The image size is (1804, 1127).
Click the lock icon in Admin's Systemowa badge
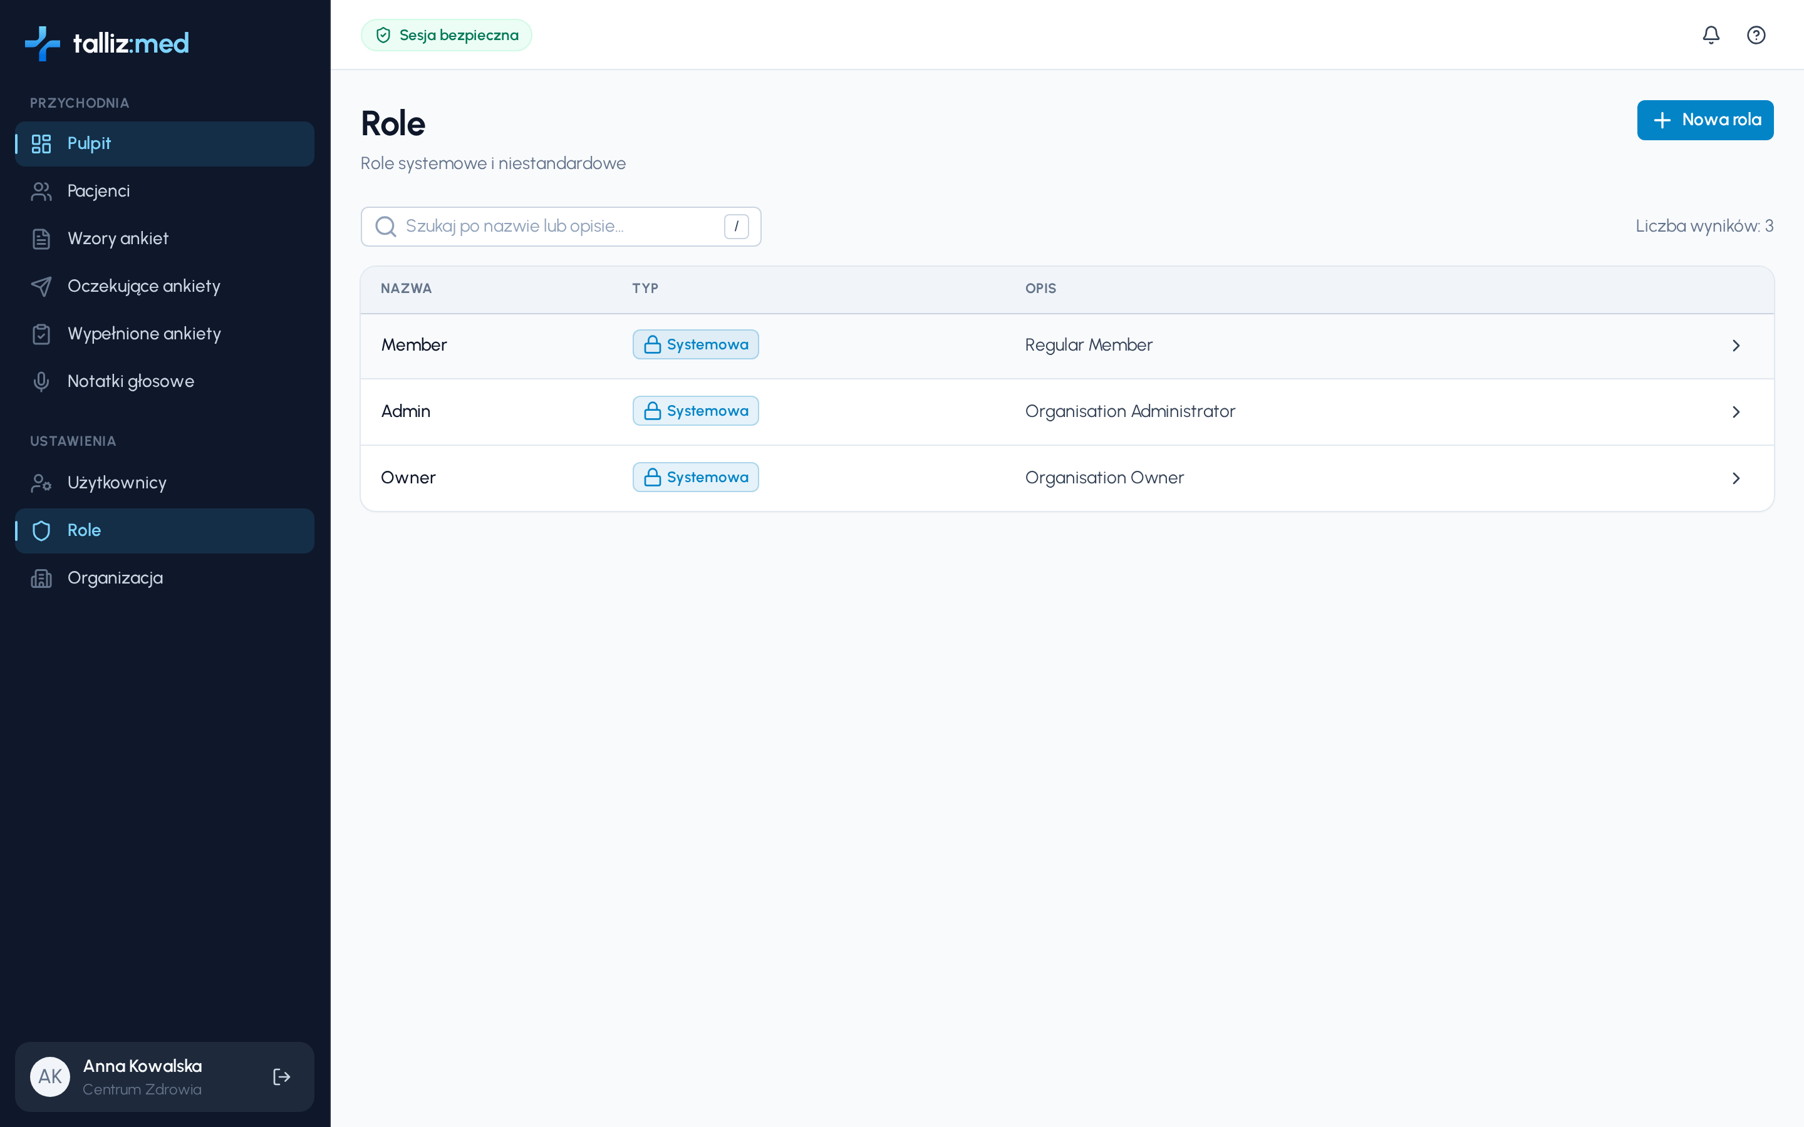coord(652,411)
